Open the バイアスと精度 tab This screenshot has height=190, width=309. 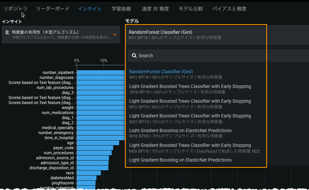[229, 9]
